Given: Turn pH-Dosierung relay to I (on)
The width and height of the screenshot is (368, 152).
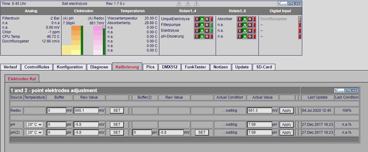Looking at the screenshot, I should click(x=197, y=36).
